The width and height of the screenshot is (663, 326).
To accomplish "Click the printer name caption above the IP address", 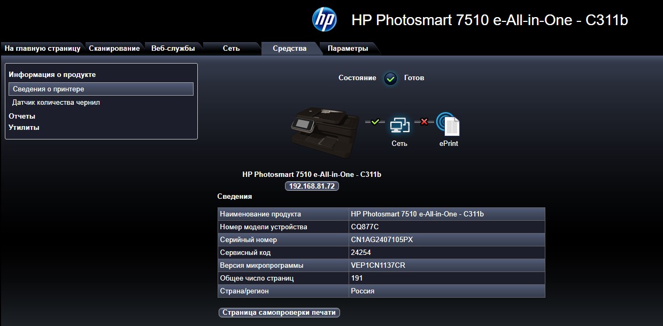I will (x=312, y=174).
